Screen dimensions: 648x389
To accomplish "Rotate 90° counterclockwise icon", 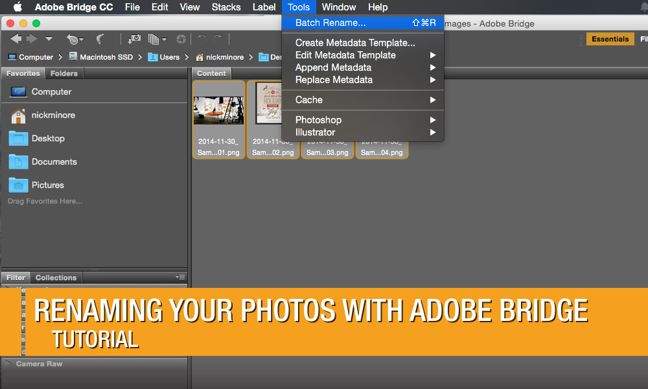I will point(202,40).
